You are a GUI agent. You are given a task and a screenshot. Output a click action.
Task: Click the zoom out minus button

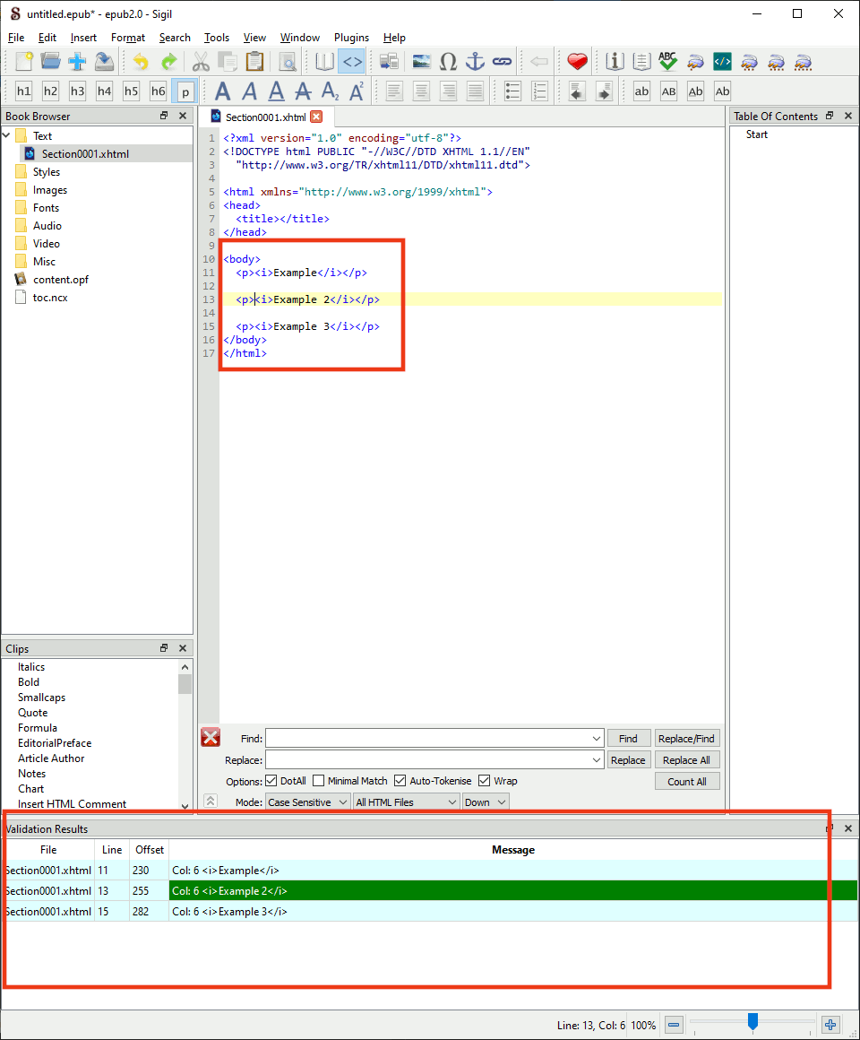click(x=674, y=1025)
